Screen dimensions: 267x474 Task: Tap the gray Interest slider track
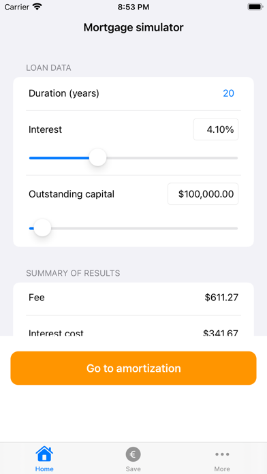172,158
